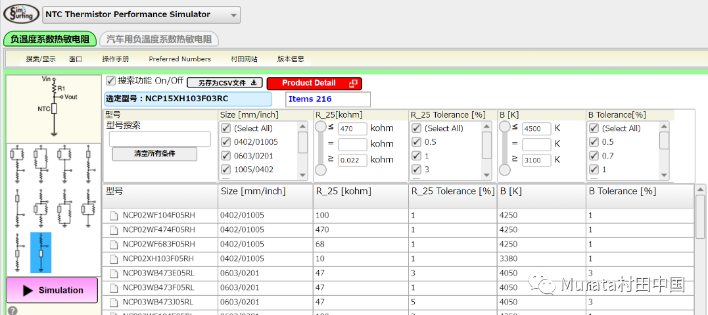708x315 pixels.
Task: Click B minimum field showing 3100
Action: (536, 160)
